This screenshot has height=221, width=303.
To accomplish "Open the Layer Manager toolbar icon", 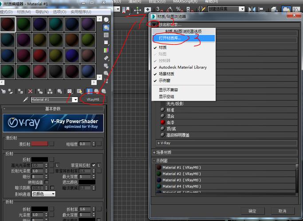I will pos(274,9).
